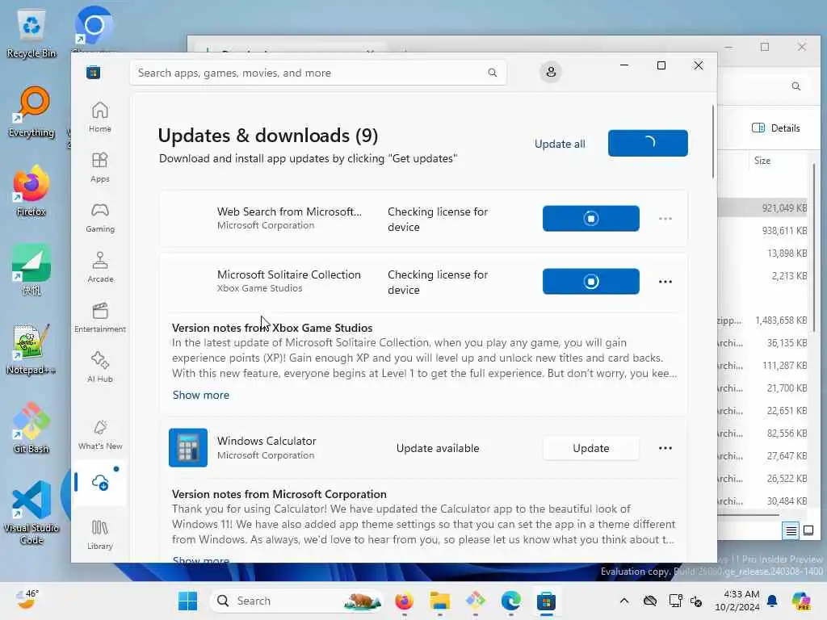Open What's New in the sidebar
The image size is (827, 620).
point(99,435)
